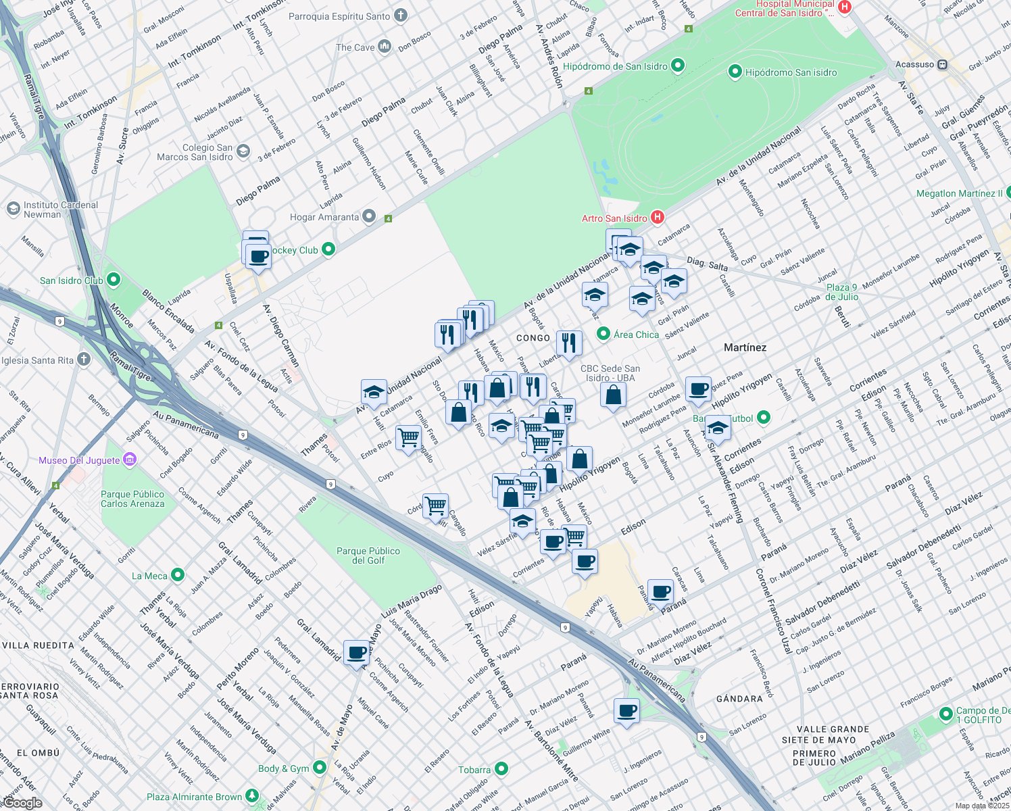Screen dimensions: 1011x811
Task: Click the Google logo
Action: coord(22,803)
